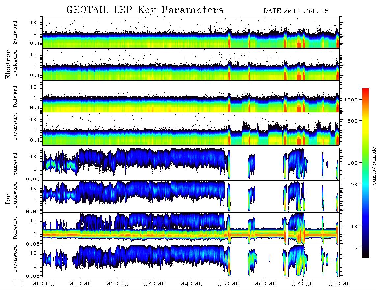This screenshot has height=290, width=376.
Task: Click the black bottom of the colorbar
Action: pyautogui.click(x=365, y=253)
